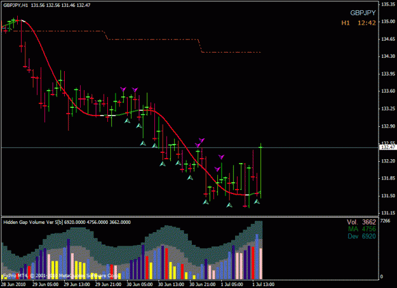Image resolution: width=397 pixels, height=288 pixels.
Task: Click the green MA 4756 readout
Action: click(x=362, y=229)
